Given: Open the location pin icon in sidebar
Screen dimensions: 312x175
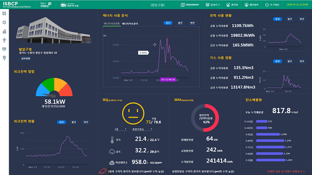Looking at the screenshot, I should click(x=4, y=58).
